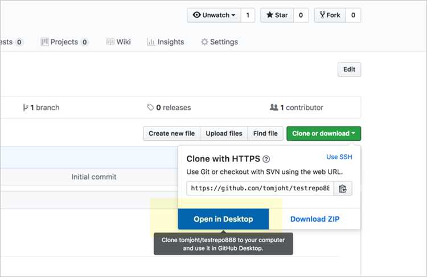Open Find file search

pyautogui.click(x=265, y=133)
